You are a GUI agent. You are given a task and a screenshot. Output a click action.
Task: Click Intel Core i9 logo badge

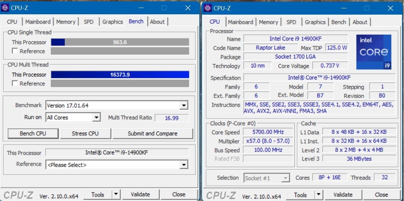[374, 52]
